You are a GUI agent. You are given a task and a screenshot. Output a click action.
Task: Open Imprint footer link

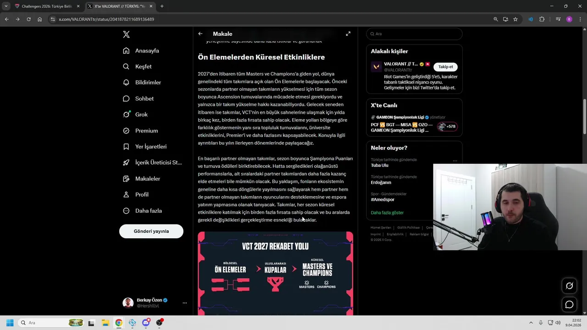coord(376,234)
